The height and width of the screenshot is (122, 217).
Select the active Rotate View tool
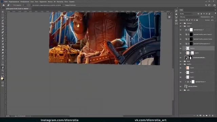click(3, 68)
